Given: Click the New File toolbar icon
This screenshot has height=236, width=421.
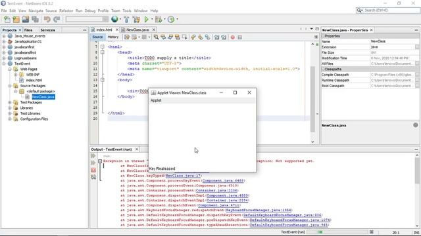Looking at the screenshot, I should [7, 19].
